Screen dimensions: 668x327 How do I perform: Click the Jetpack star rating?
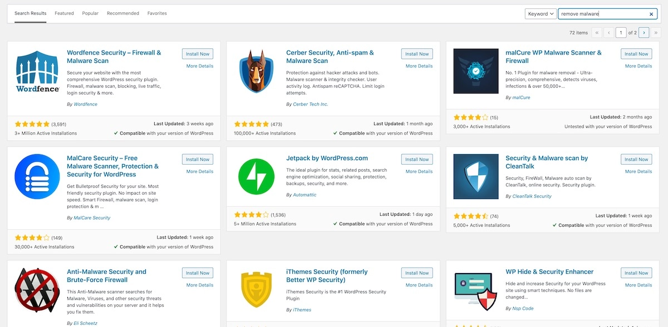[x=252, y=215]
